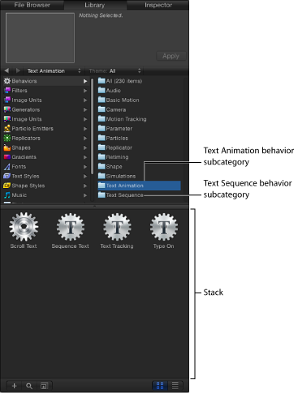Expand the Generators category arrow
The image size is (298, 393).
coord(85,109)
